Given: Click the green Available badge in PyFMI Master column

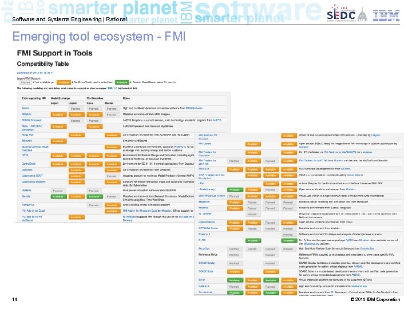Looking at the screenshot, I should [x=289, y=240].
